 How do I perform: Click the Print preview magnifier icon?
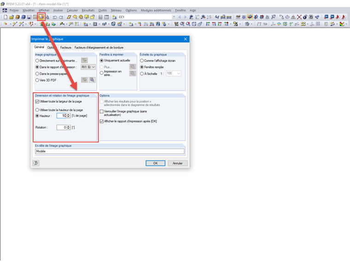pos(47,17)
